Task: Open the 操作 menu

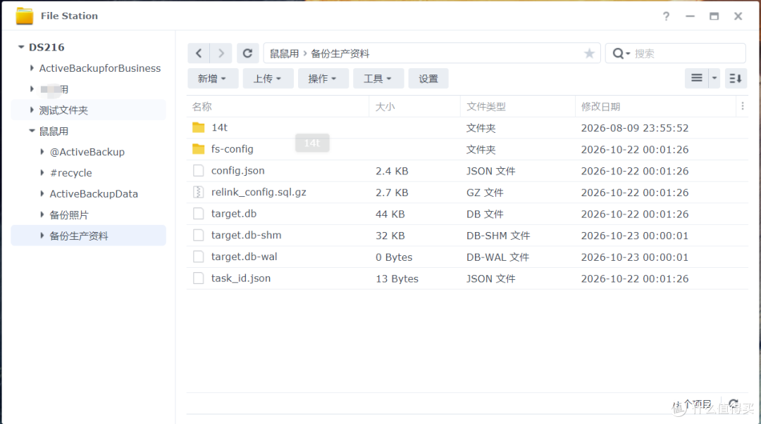Action: (x=323, y=79)
